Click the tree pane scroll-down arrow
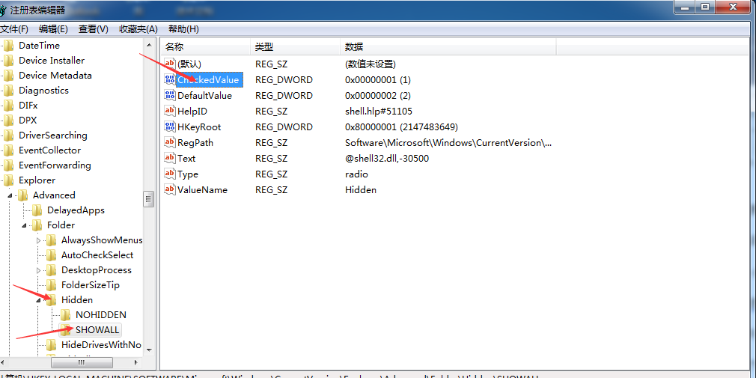This screenshot has width=756, height=378. 149,350
